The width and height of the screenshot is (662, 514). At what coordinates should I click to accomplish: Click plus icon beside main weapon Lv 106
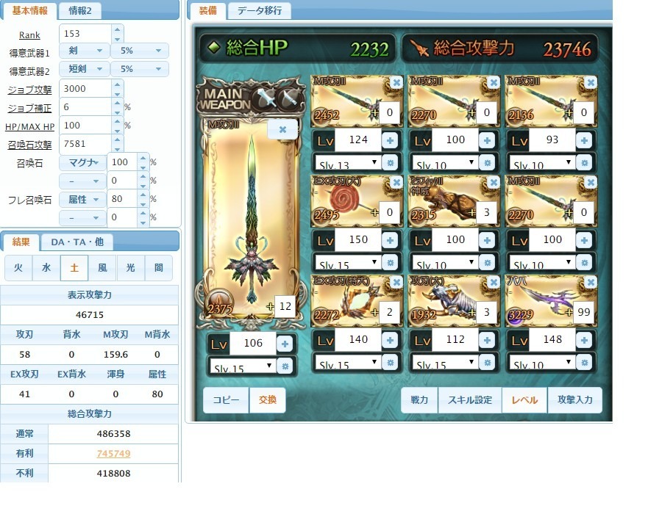[285, 344]
